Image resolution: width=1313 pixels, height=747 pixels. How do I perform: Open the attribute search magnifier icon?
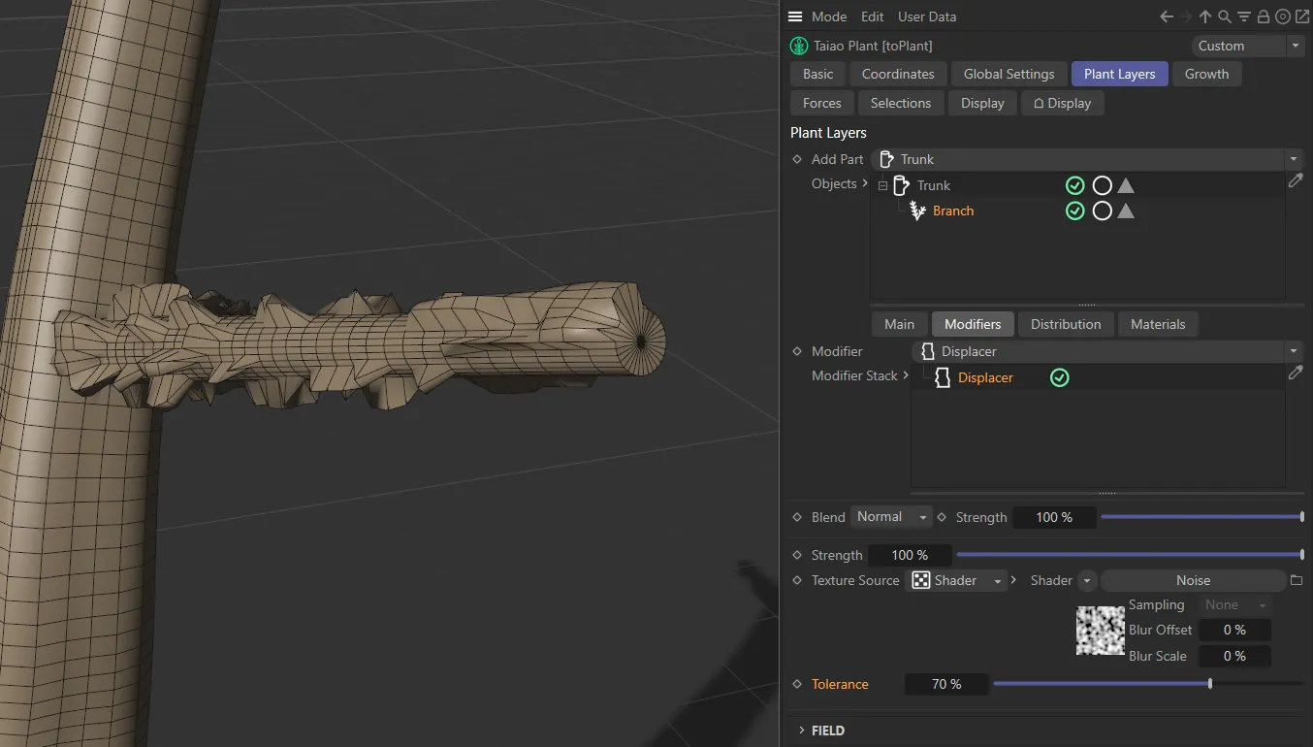point(1225,16)
